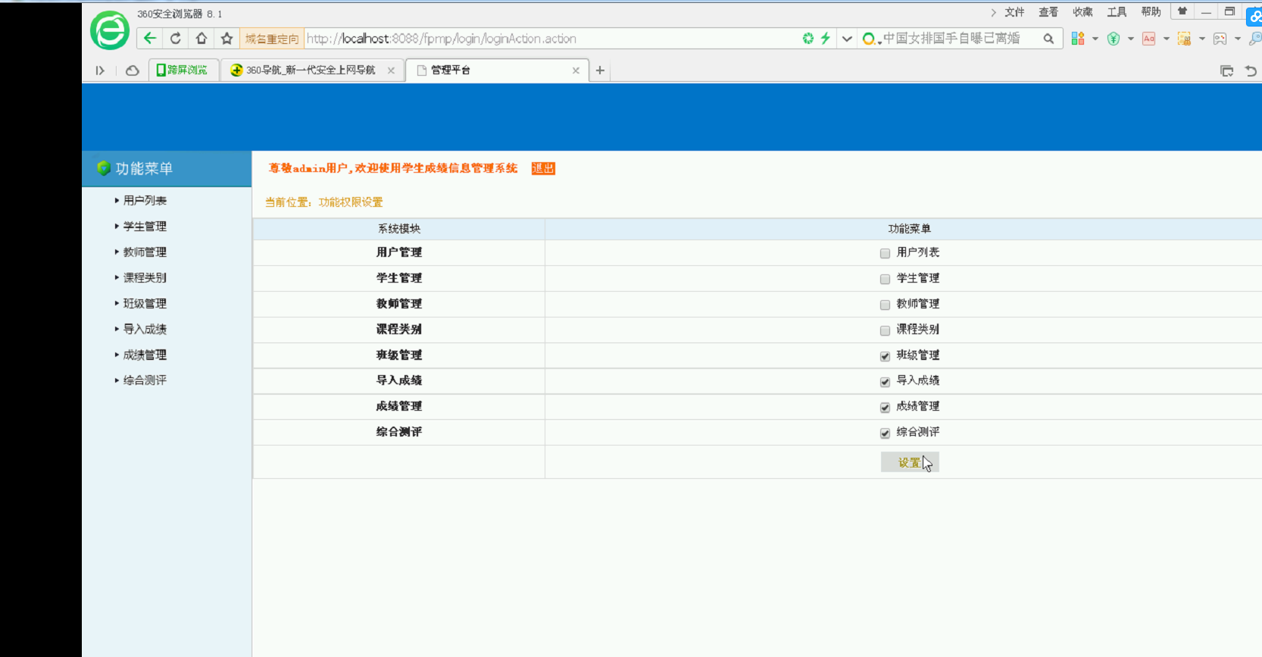
Task: Click the 360 browser logo
Action: pos(110,30)
